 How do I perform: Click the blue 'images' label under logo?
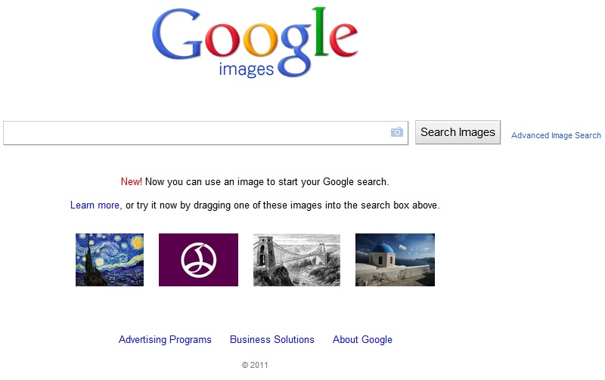[246, 70]
